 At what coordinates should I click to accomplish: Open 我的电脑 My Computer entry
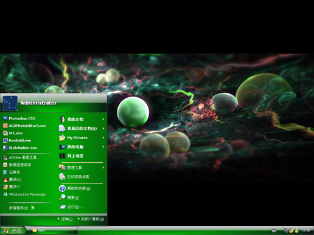pyautogui.click(x=71, y=147)
